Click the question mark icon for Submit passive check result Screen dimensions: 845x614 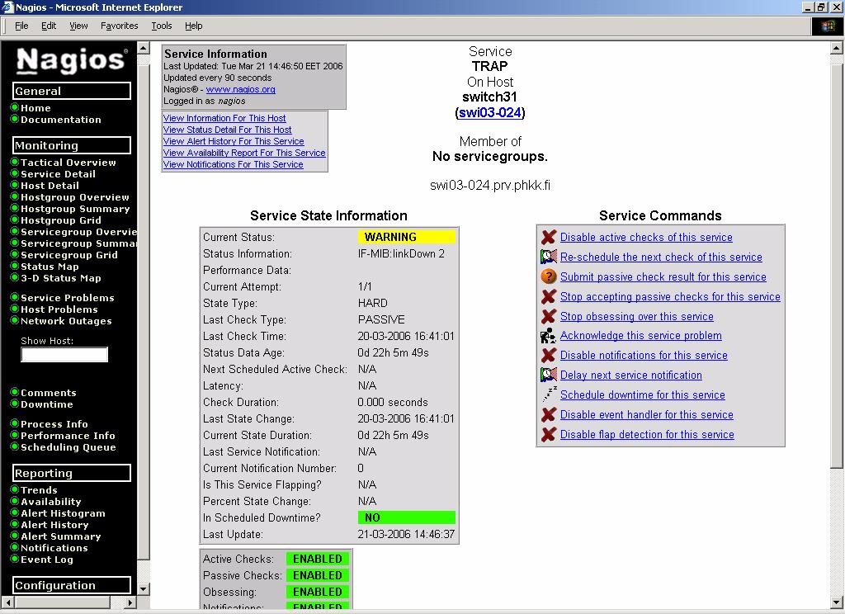coord(549,276)
